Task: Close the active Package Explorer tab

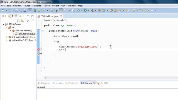Action: click(x=16, y=16)
